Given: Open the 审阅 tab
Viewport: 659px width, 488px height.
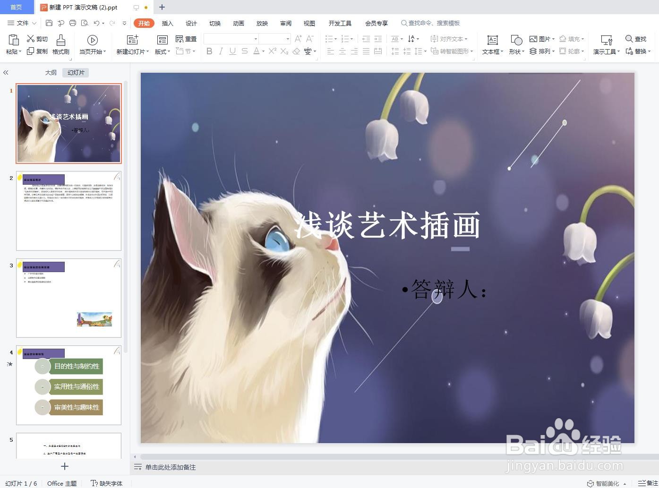Looking at the screenshot, I should click(286, 23).
